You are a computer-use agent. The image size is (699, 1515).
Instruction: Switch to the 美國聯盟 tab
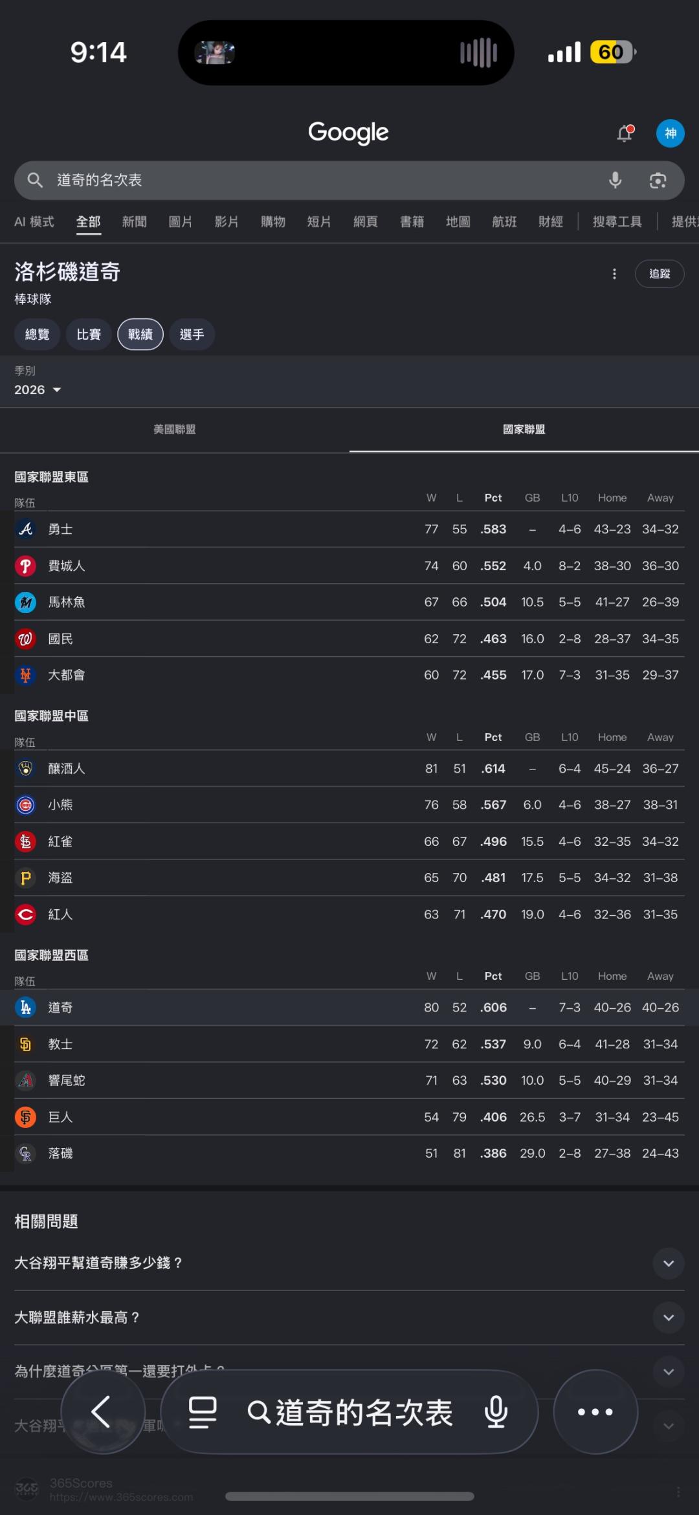[x=175, y=429]
